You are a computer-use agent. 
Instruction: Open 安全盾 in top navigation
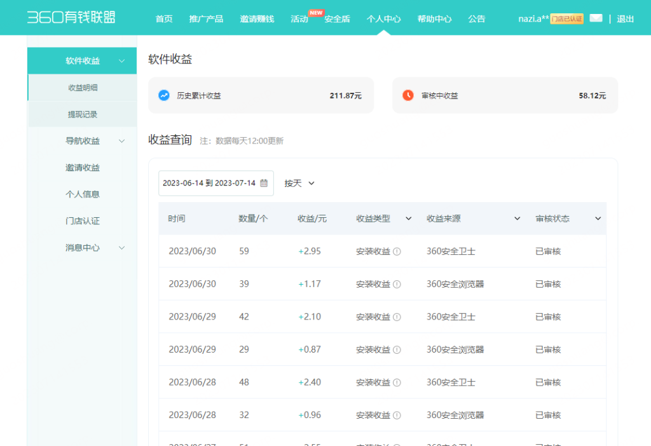point(337,18)
